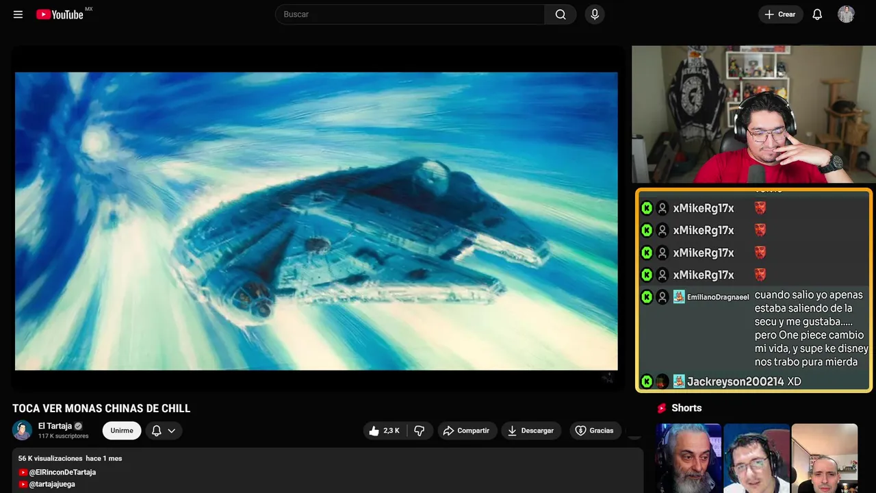Click the Buscar search field
Screen dimensions: 876x493
[410, 14]
